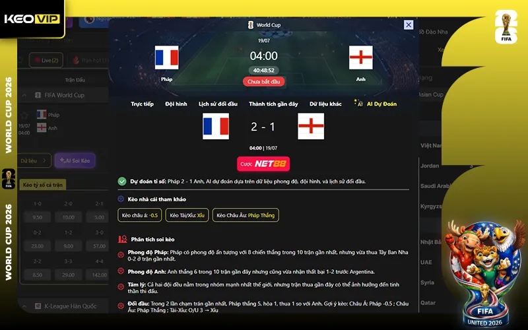Click the World Cup trophy icon at top
The width and height of the screenshot is (528, 330).
(x=251, y=25)
